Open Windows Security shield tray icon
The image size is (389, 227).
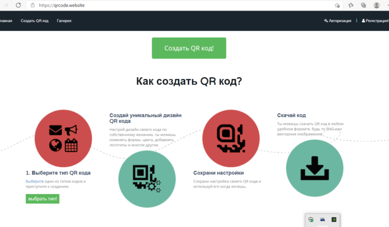312,220
